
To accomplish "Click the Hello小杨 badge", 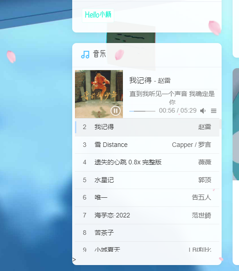I will coord(98,15).
